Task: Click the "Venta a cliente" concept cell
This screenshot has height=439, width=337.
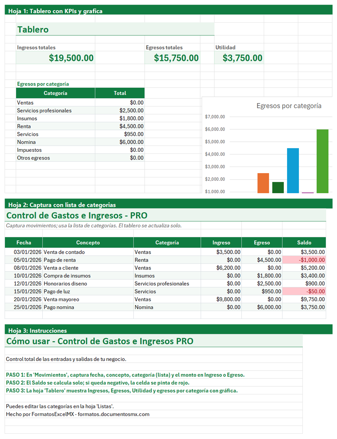Action: pyautogui.click(x=88, y=268)
